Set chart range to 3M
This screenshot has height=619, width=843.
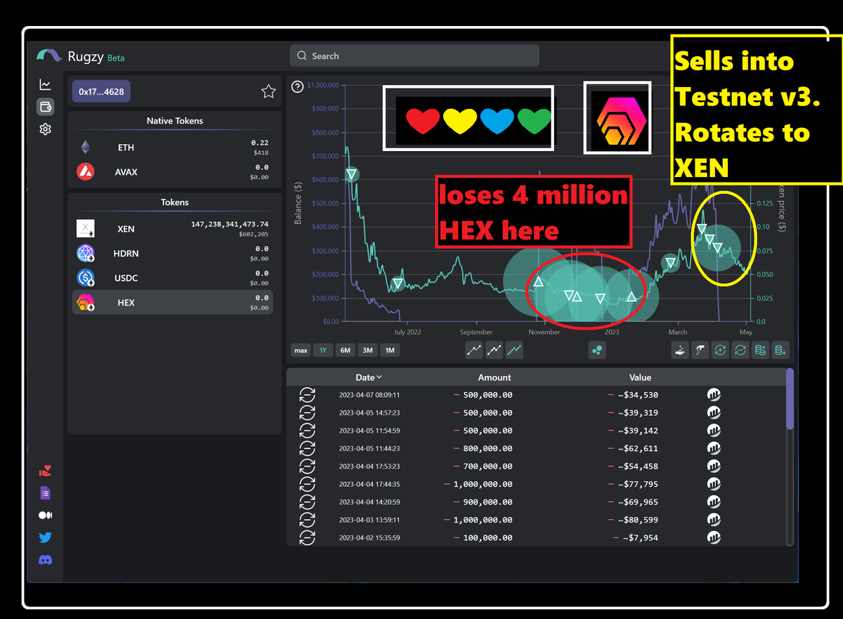pyautogui.click(x=368, y=350)
